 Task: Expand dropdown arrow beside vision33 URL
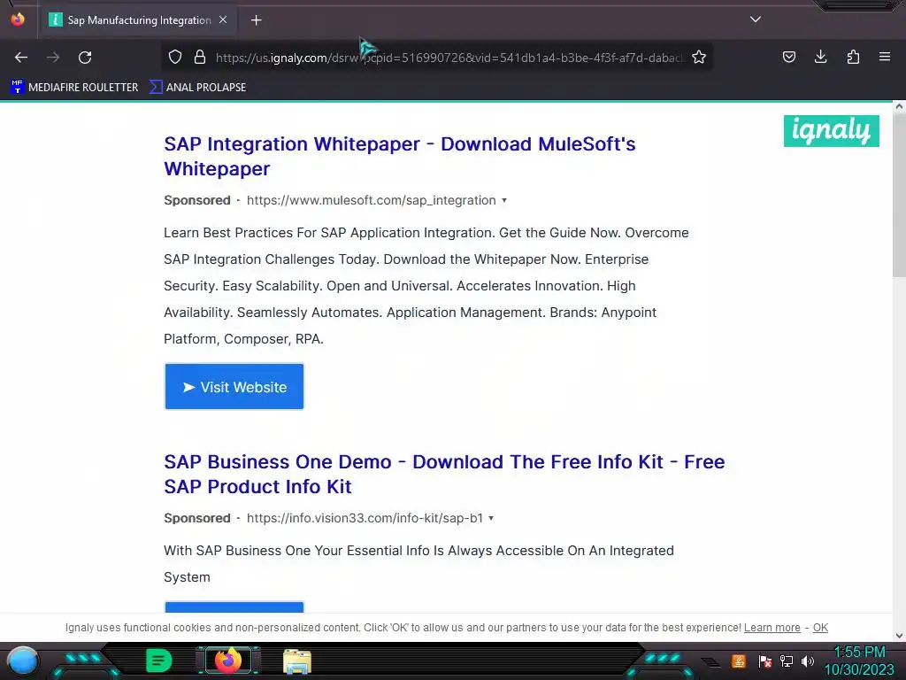(x=491, y=519)
